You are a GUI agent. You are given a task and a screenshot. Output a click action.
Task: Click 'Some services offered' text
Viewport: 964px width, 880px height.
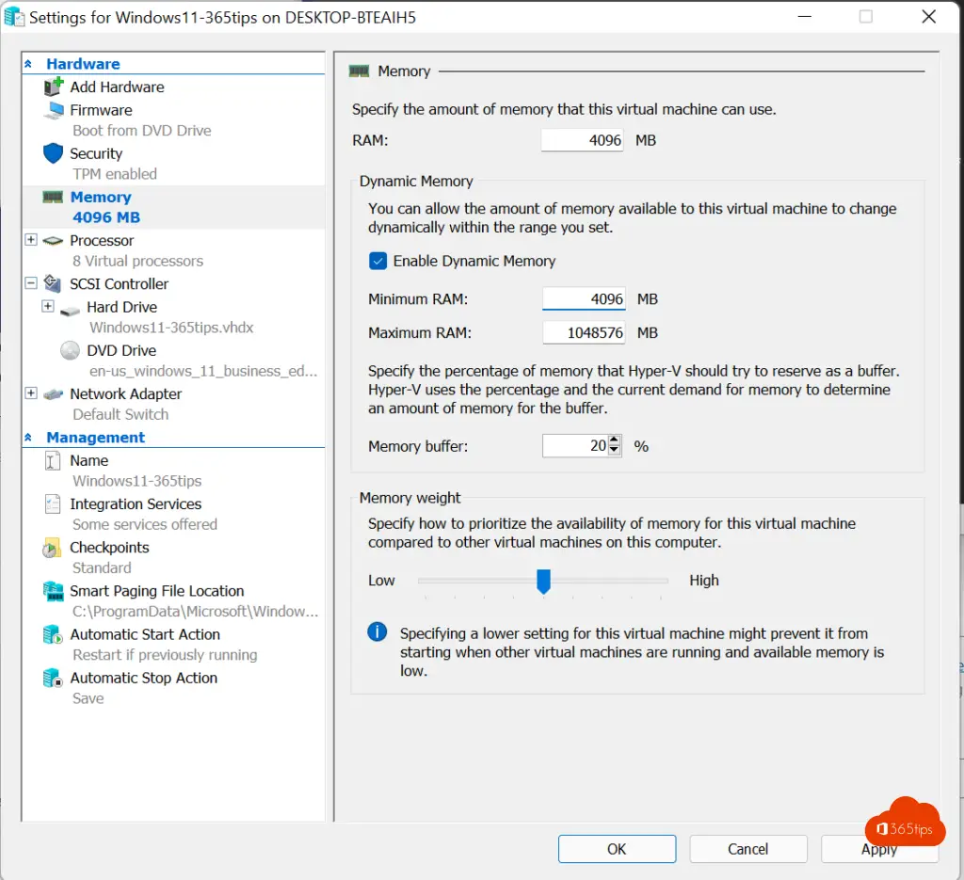[x=145, y=525]
